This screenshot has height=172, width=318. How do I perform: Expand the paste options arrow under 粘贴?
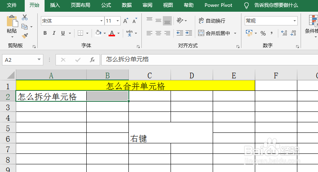[12, 37]
